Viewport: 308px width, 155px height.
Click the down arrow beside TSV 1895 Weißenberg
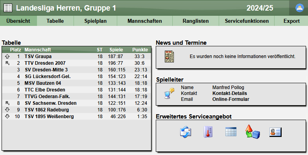7,117
